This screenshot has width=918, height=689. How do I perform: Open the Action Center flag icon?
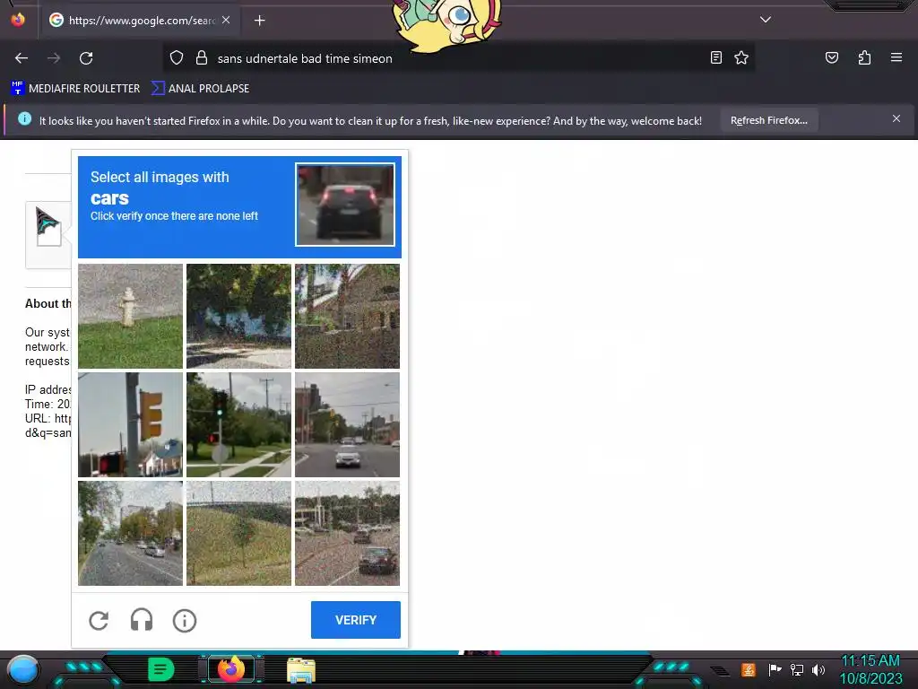click(775, 669)
